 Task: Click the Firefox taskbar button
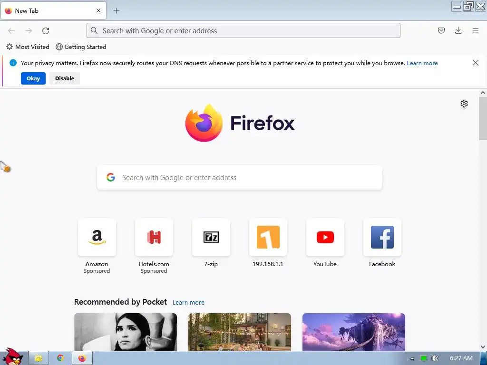tap(82, 358)
